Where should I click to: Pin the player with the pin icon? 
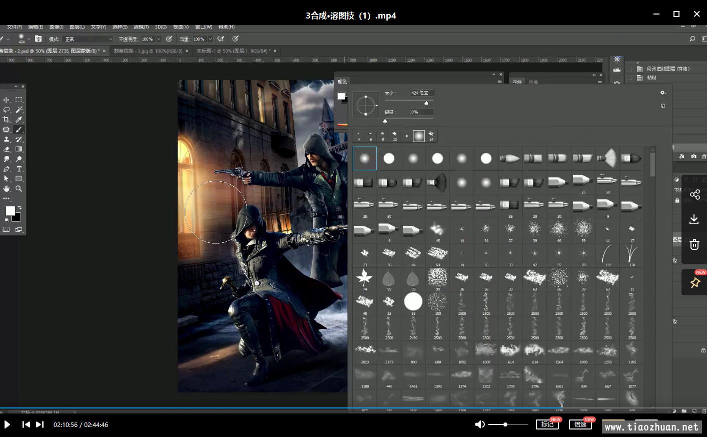(694, 283)
